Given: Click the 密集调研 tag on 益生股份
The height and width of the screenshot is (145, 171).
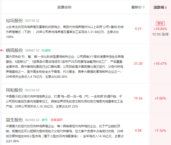Looking at the screenshot, I should tap(57, 120).
